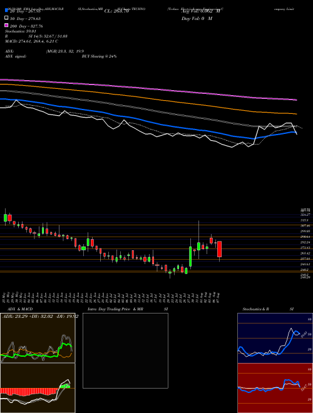Screen dimensions: 313x413
Task: Select the '200 Day - 327.76' legend text
Action: point(26,26)
